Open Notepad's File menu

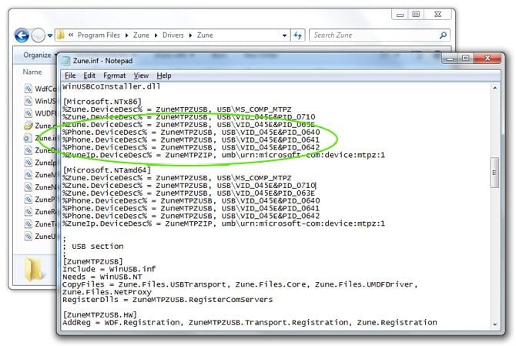pyautogui.click(x=69, y=76)
